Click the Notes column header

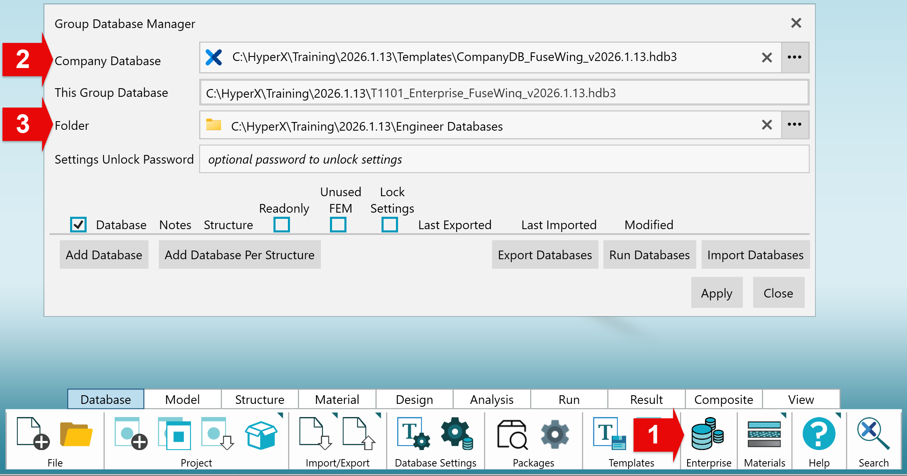[175, 225]
